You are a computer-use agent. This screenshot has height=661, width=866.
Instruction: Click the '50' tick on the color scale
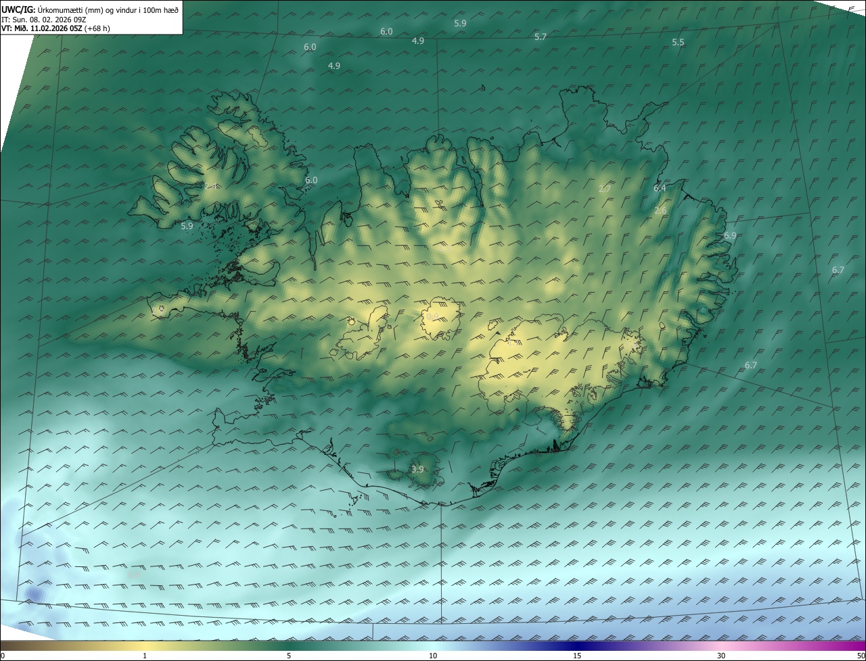[x=861, y=656]
